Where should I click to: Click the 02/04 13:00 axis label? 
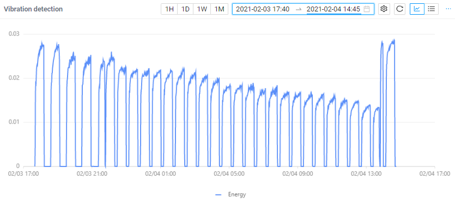point(366,174)
